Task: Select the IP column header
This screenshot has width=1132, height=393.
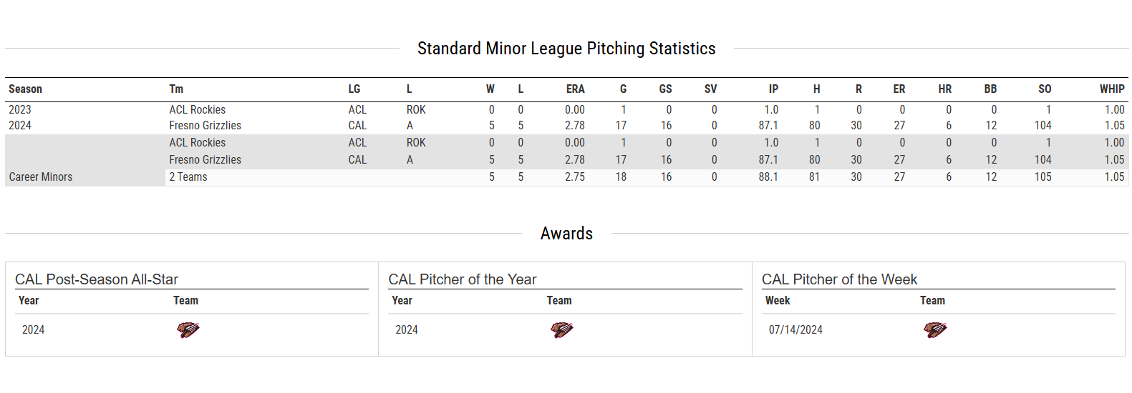Action: click(773, 89)
